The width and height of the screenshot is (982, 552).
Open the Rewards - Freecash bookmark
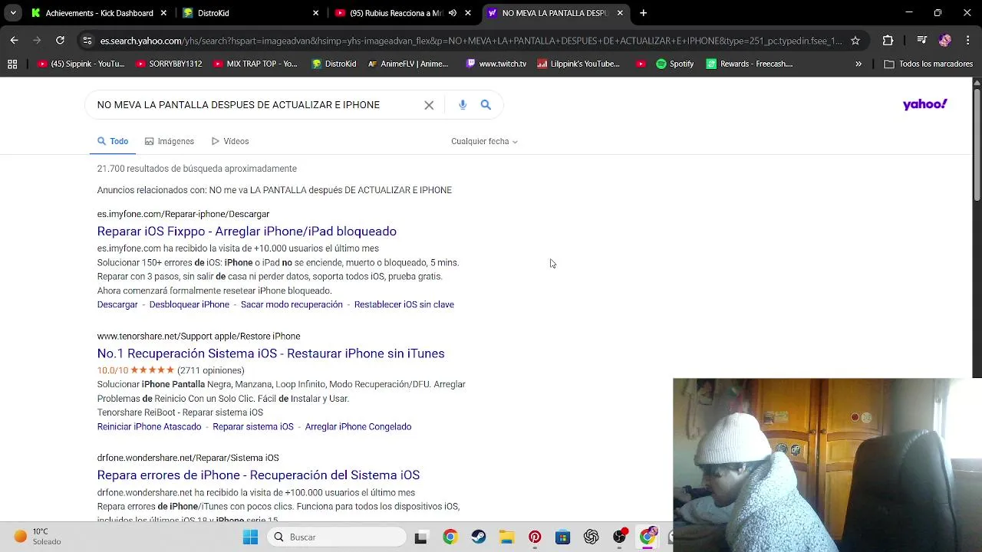[750, 64]
